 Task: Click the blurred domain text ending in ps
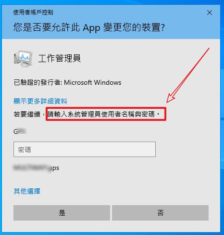[x=36, y=168]
